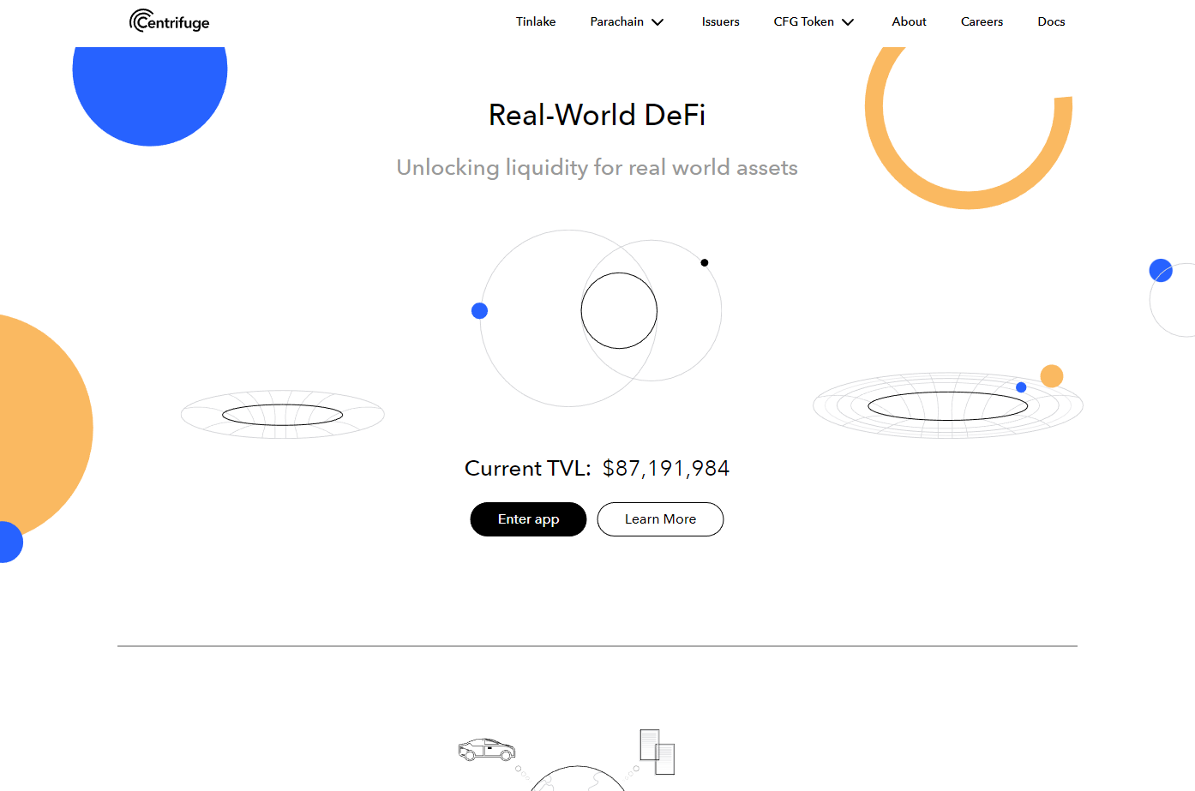
Task: Open the Careers page
Action: pos(982,21)
